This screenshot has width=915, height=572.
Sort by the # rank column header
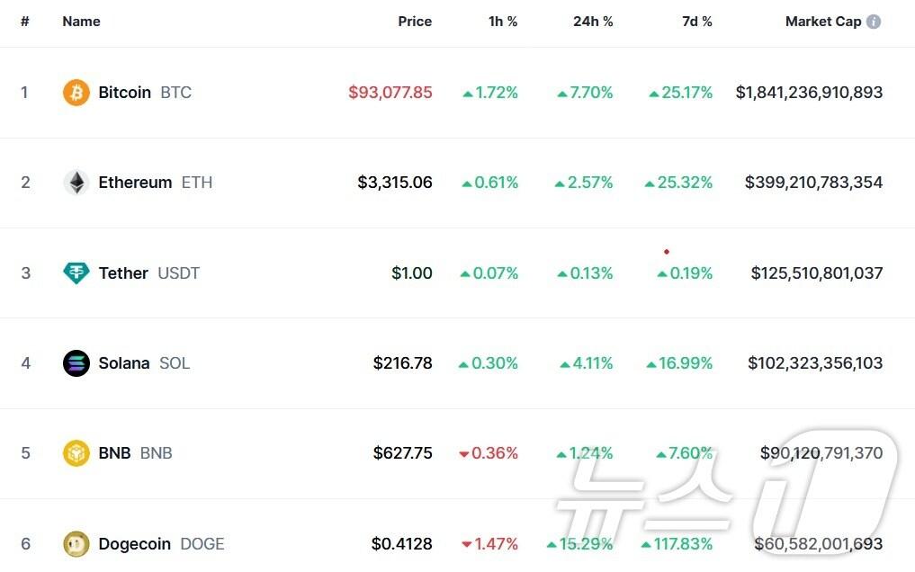pos(25,22)
